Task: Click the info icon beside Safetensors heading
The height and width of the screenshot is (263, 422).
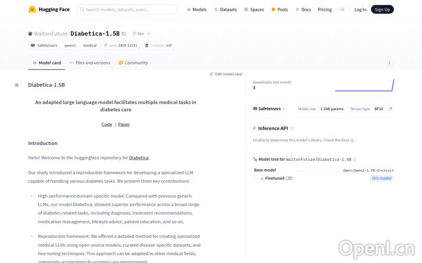Action: (284, 108)
